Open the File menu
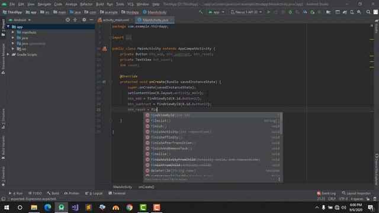379x213 pixels. click(x=12, y=4)
